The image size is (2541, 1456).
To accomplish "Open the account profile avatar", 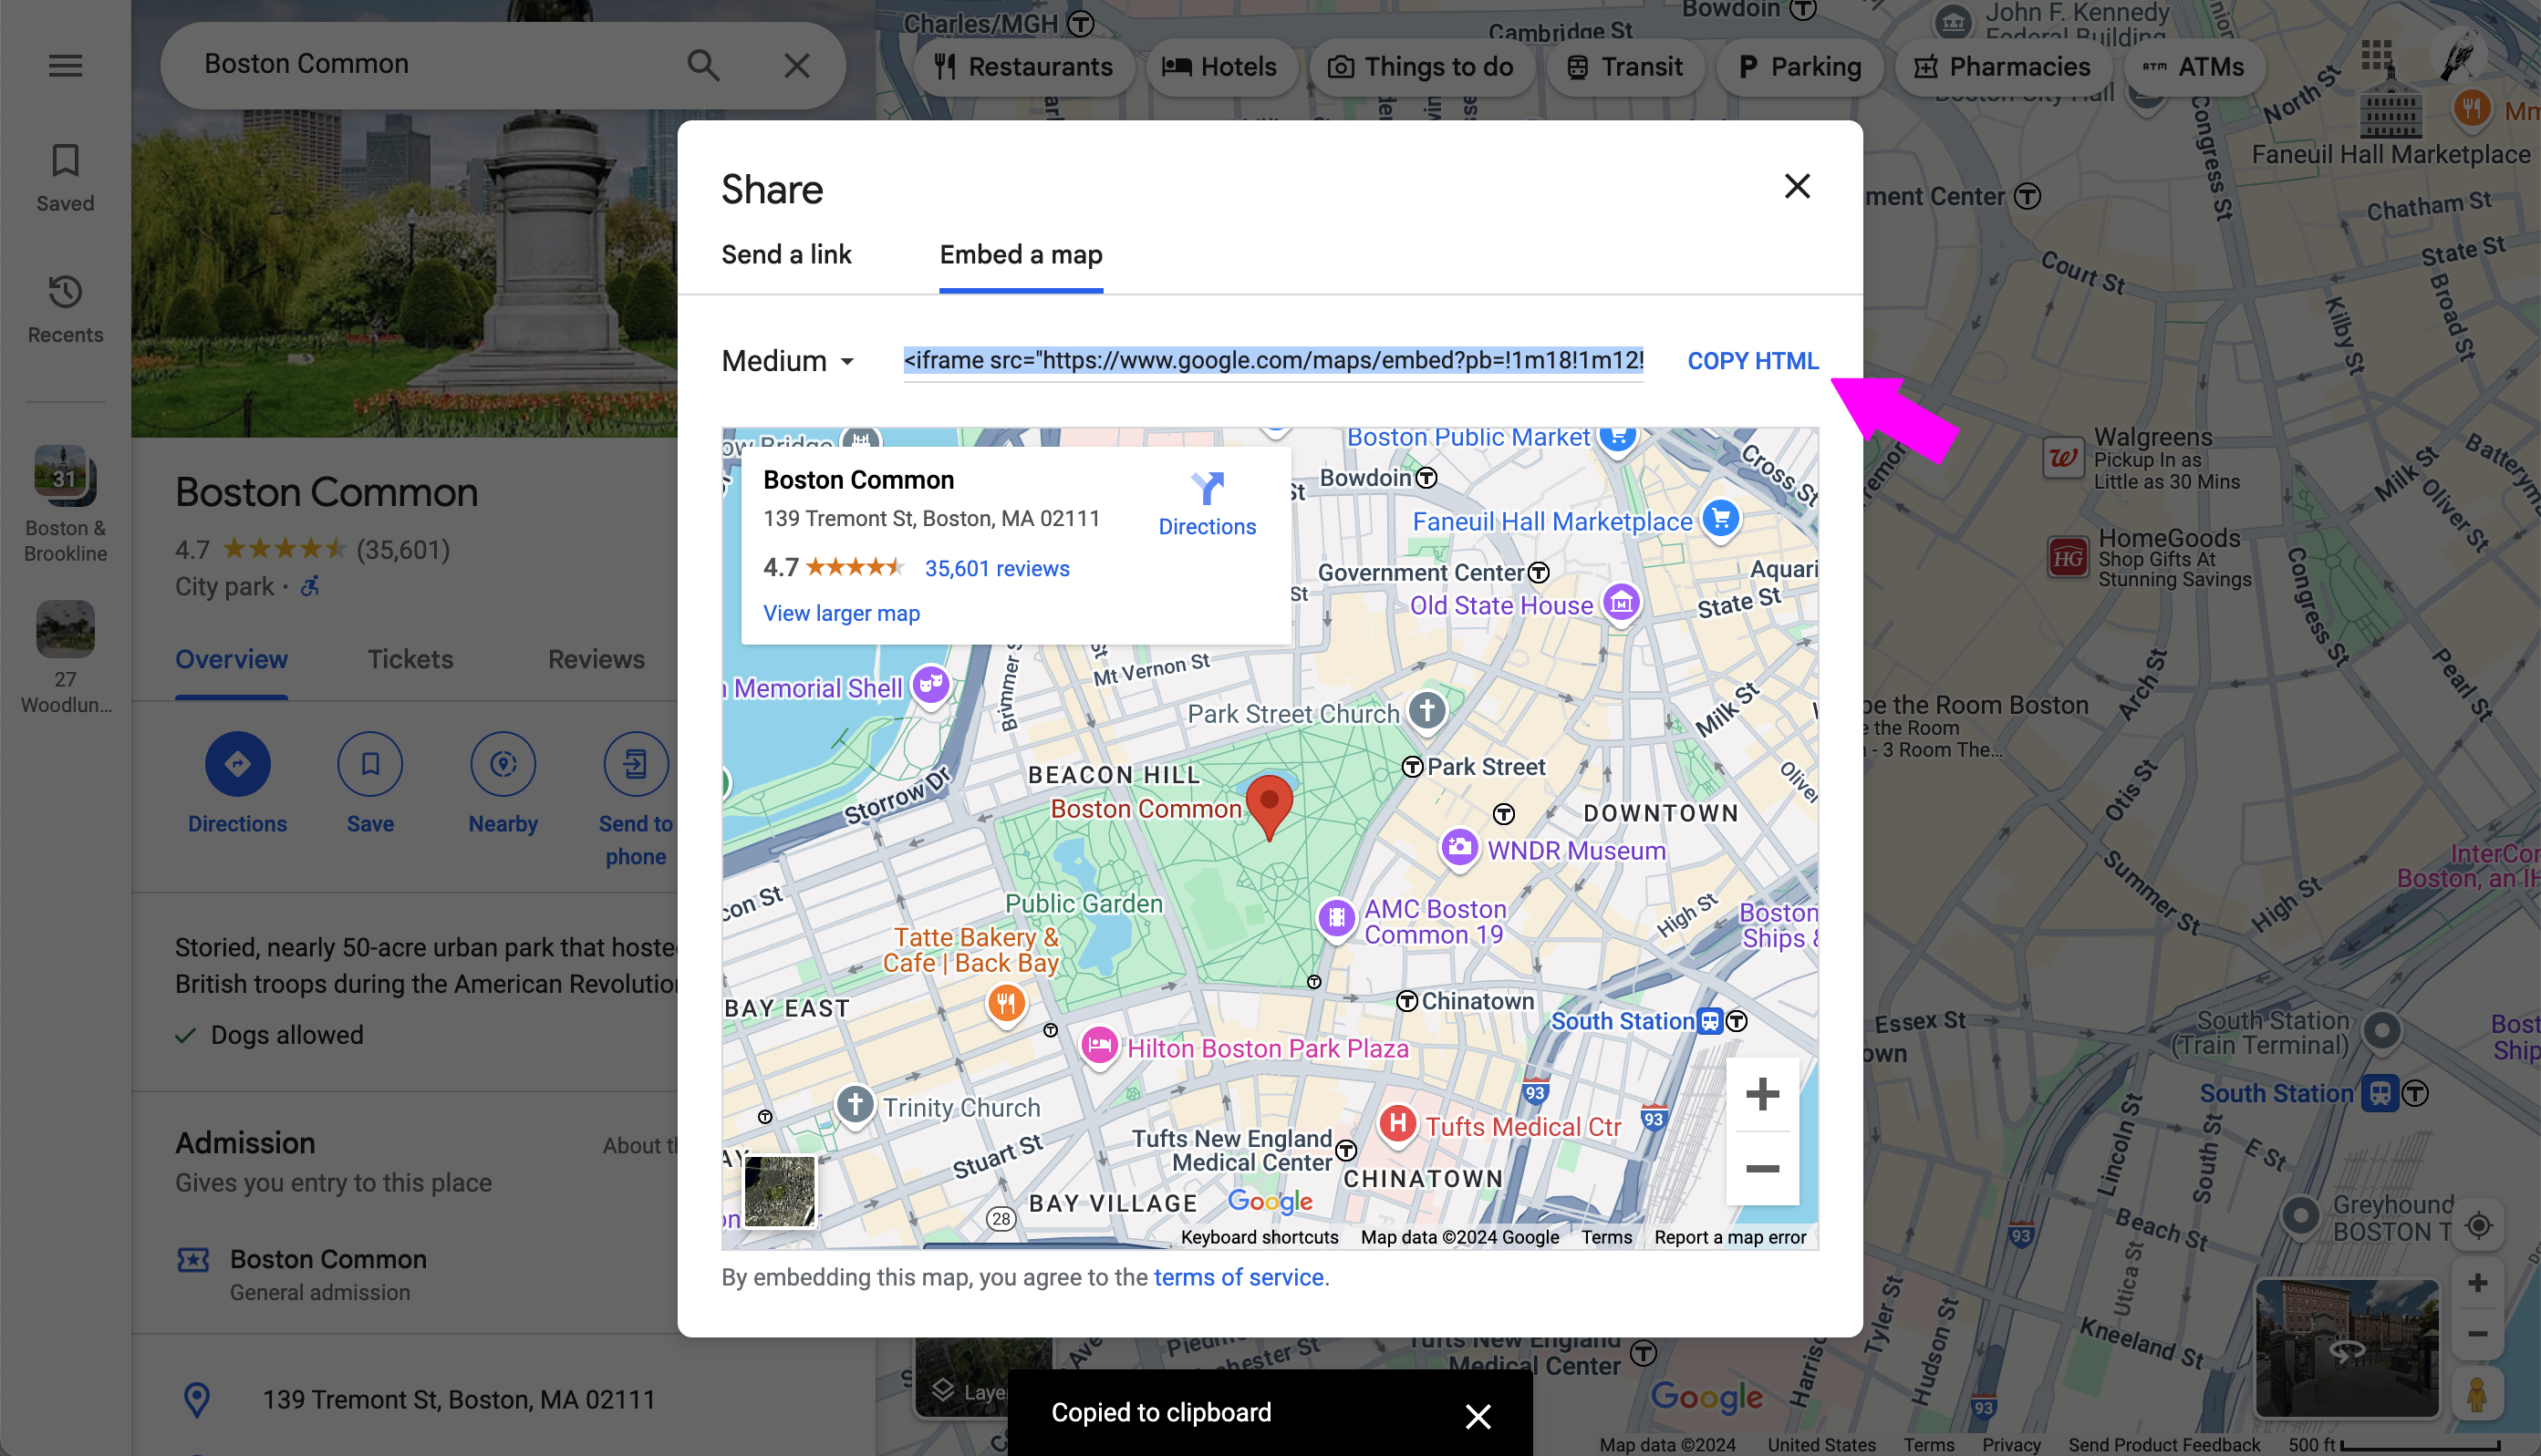I will pyautogui.click(x=2458, y=56).
